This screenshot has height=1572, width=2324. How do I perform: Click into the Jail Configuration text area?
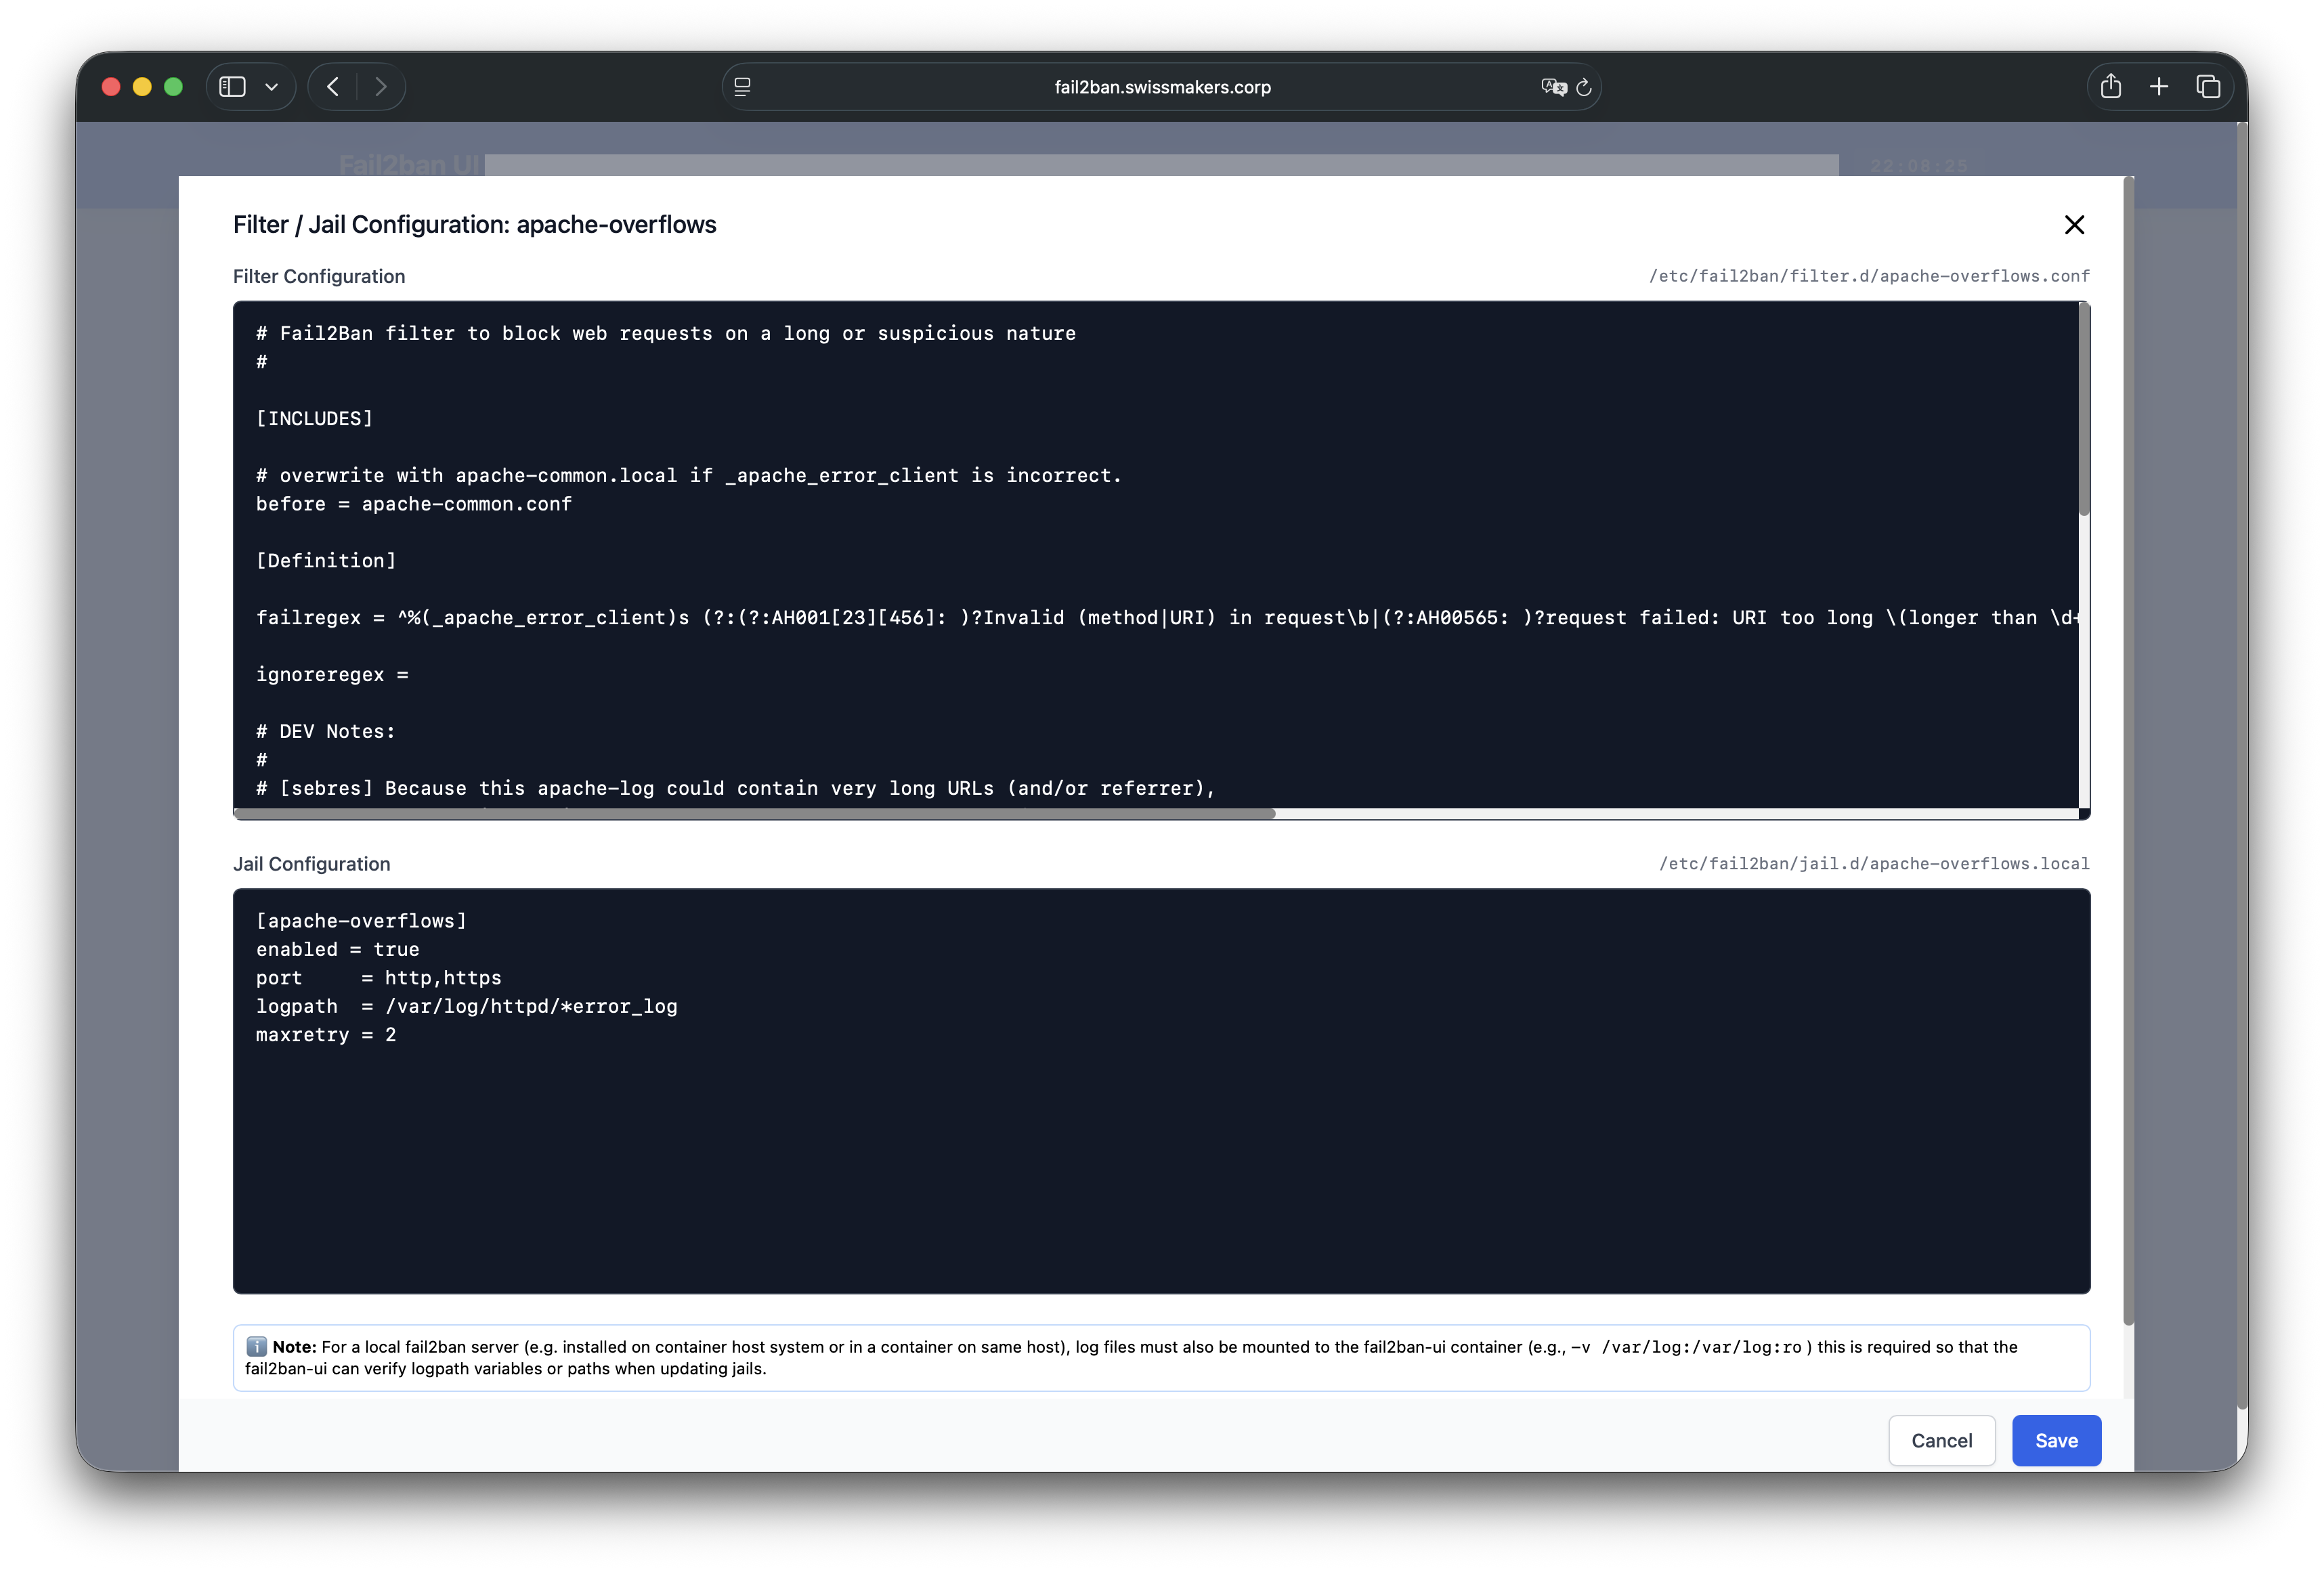[x=1160, y=1160]
